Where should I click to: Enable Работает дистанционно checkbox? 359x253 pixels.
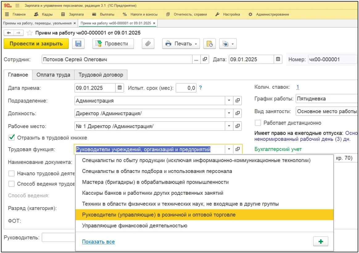(258, 123)
